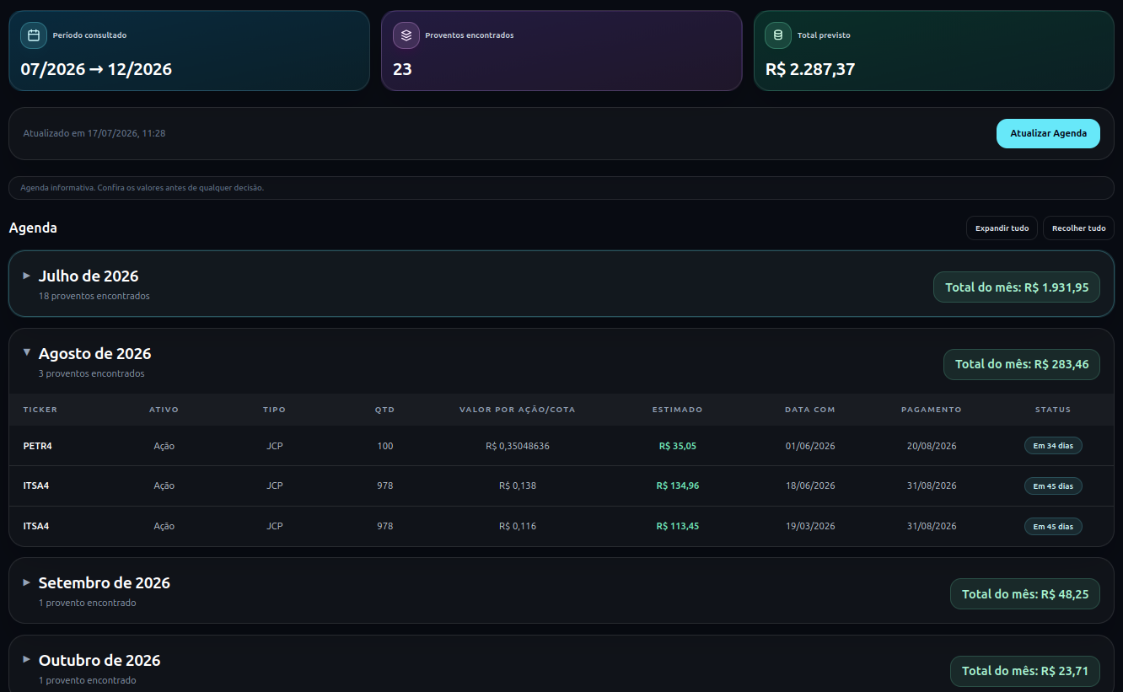Click the 18 proventos encontrados subtitle
The height and width of the screenshot is (692, 1123).
point(94,296)
